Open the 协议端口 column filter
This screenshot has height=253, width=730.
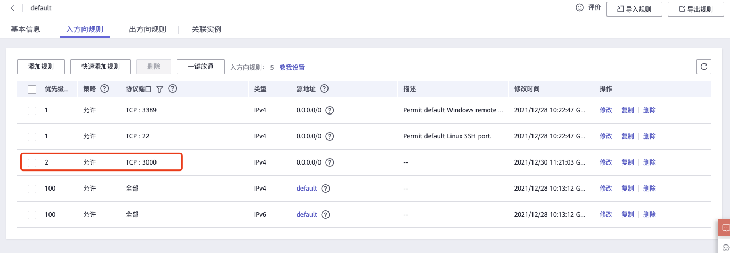[x=160, y=89]
